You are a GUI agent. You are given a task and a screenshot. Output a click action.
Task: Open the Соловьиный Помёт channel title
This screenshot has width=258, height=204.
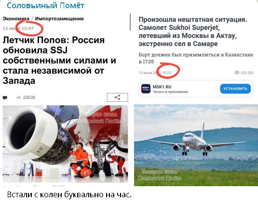(x=46, y=6)
